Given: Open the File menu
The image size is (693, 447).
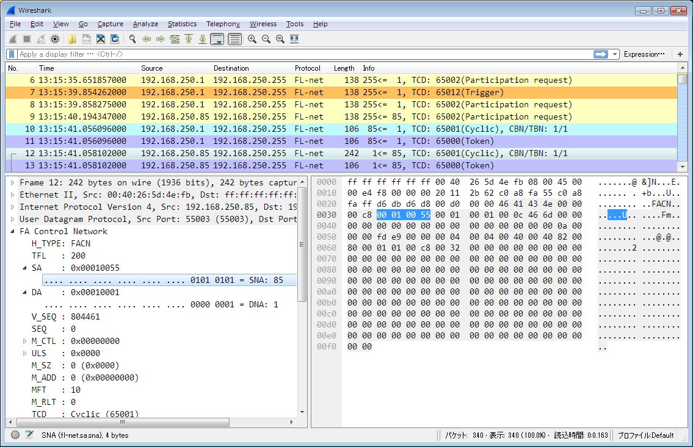Looking at the screenshot, I should tap(15, 24).
